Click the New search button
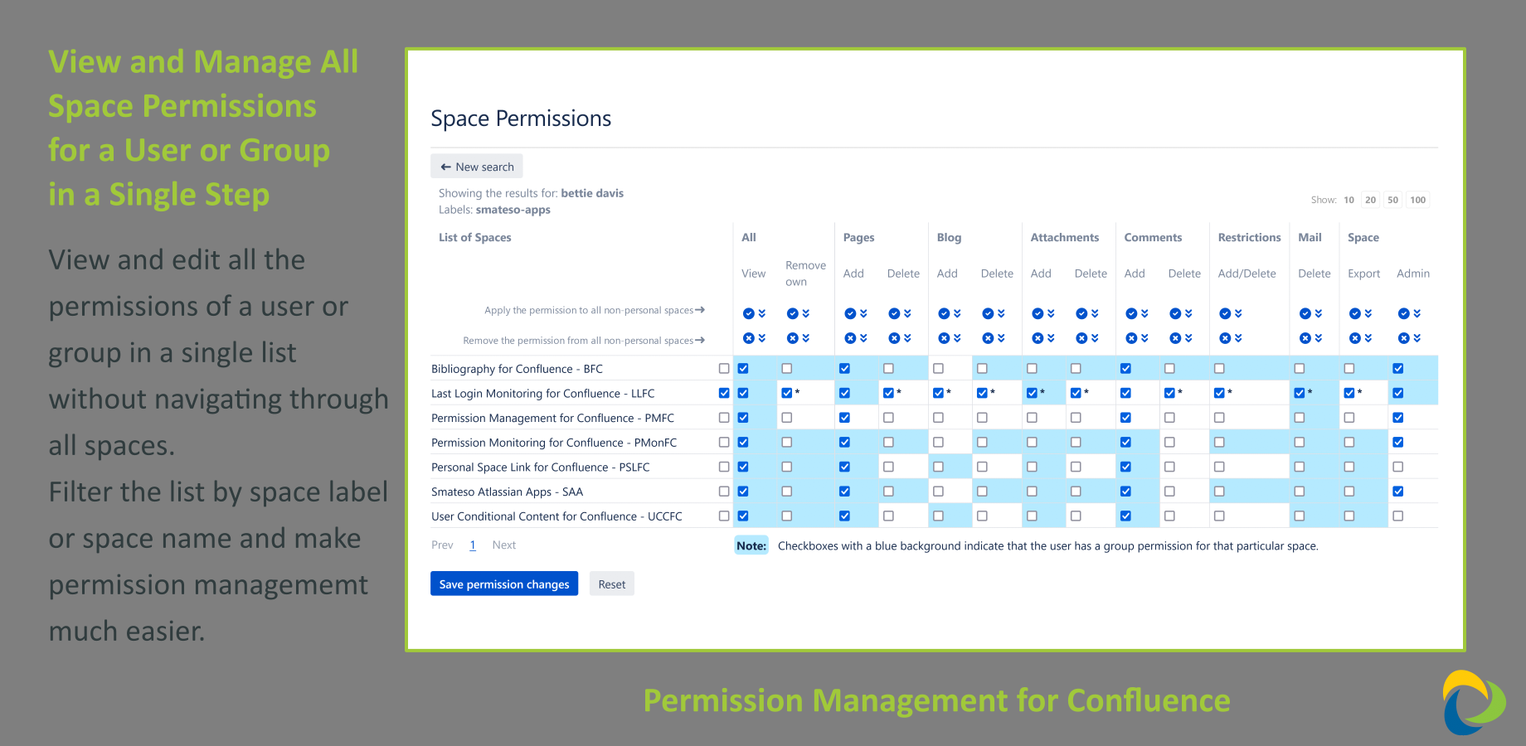 pyautogui.click(x=477, y=166)
